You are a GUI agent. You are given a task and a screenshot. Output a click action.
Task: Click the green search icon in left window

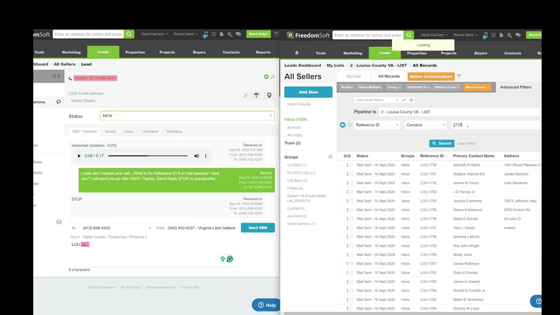coord(129,34)
